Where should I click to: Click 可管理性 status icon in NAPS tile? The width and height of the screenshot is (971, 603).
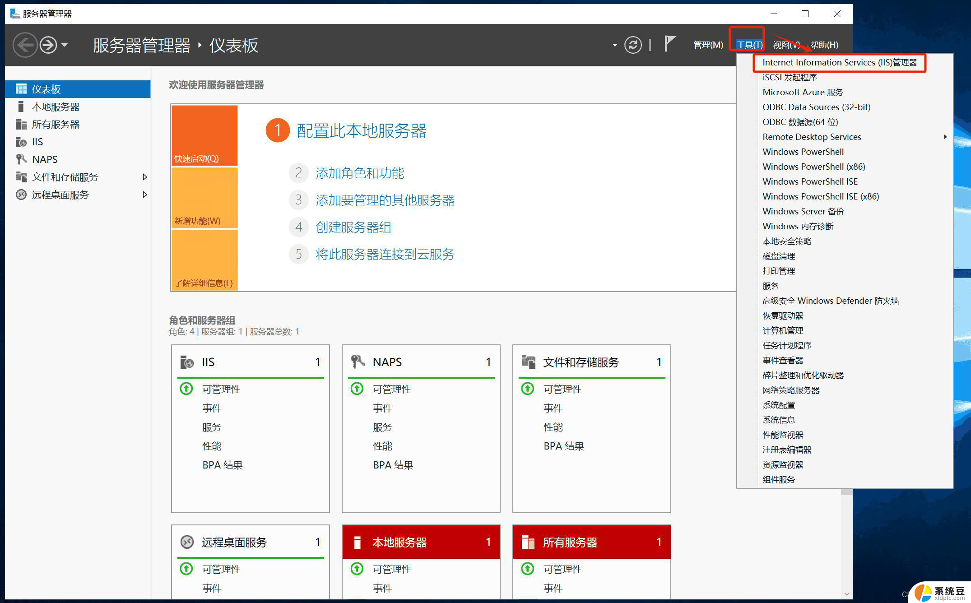[x=357, y=389]
